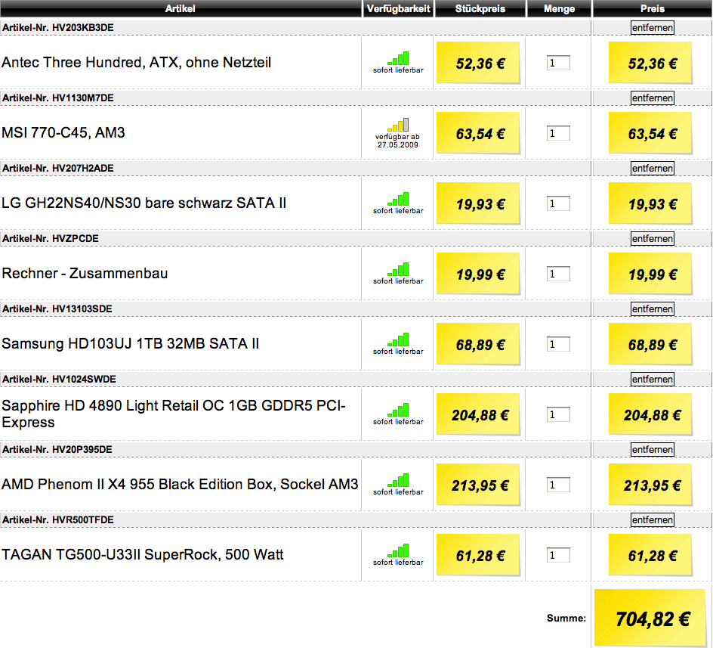
Task: Click 'Artikel-Nr. HV207H2ADE' text
Action: [57, 168]
